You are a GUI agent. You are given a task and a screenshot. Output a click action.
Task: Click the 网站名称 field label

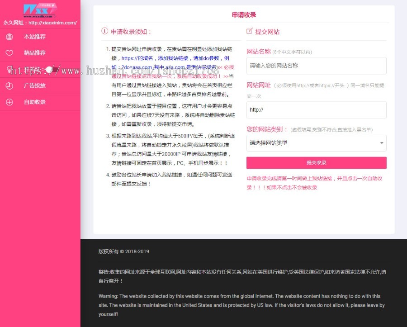tap(259, 52)
